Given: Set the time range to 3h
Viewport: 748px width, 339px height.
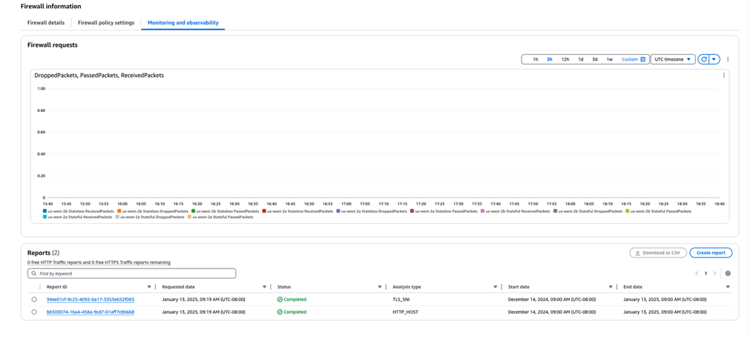Looking at the screenshot, I should tap(550, 59).
